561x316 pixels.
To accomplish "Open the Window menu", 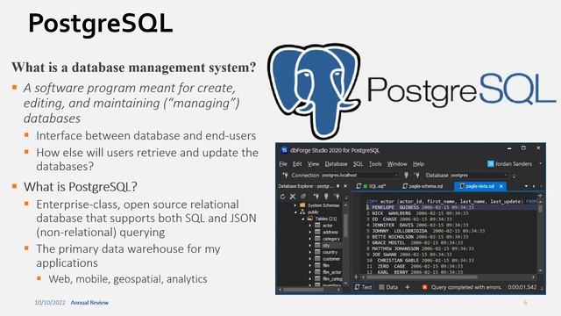I will pos(397,164).
